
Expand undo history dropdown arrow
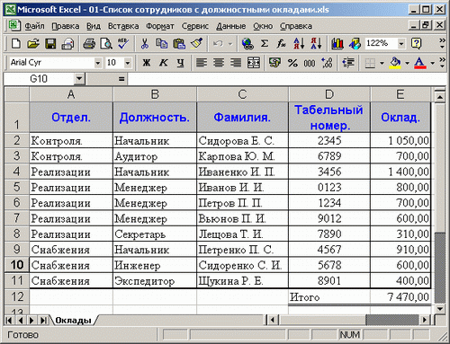[x=230, y=44]
